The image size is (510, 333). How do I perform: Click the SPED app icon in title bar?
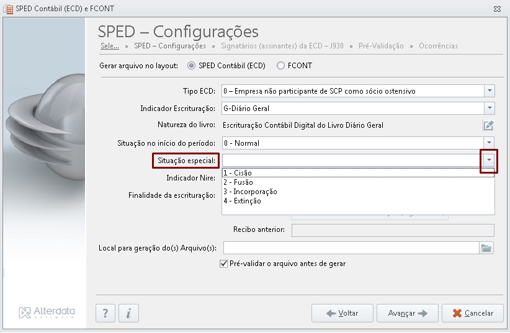9,9
